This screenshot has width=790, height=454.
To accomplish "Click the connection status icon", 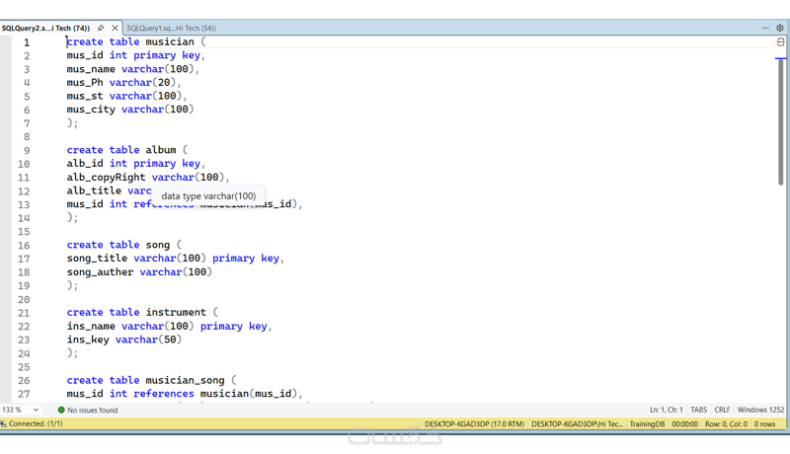I will [x=4, y=423].
